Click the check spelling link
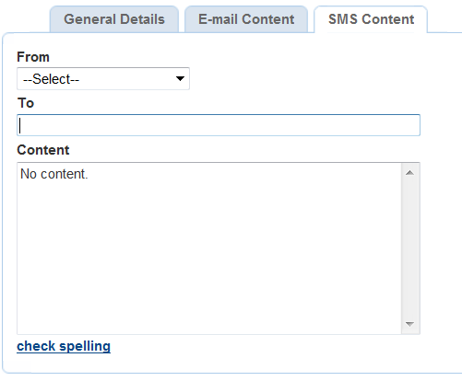This screenshot has height=381, width=462. click(64, 346)
